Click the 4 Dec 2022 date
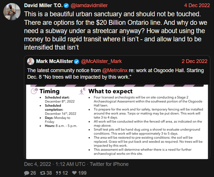 pyautogui.click(x=197, y=5)
